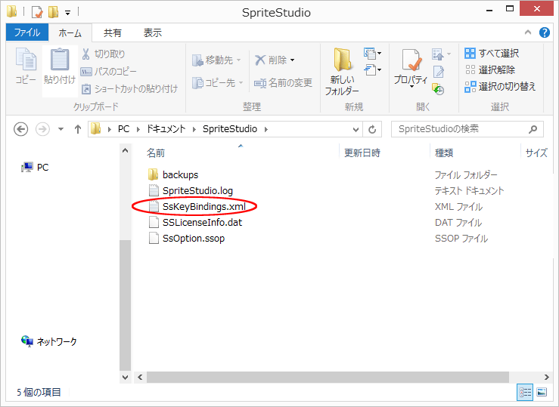Click the Forward navigation arrow

tap(42, 129)
